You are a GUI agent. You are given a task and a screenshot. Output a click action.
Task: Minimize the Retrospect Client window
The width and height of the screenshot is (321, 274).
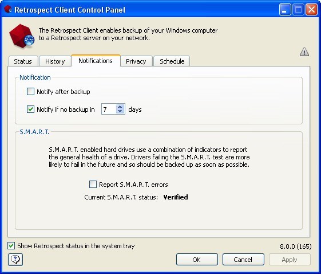285,9
